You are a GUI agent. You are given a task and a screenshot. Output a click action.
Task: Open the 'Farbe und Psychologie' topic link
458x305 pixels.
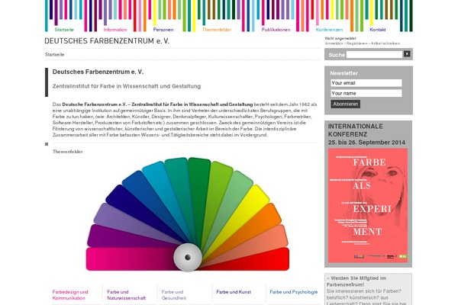click(x=294, y=292)
